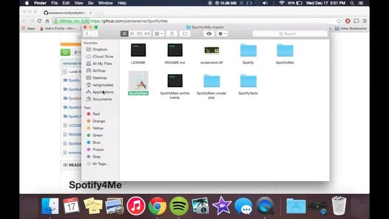Click the Finder search field
This screenshot has height=219, width=389.
pos(290,34)
